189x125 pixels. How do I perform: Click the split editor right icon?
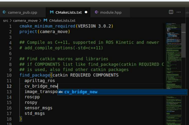click(171, 12)
